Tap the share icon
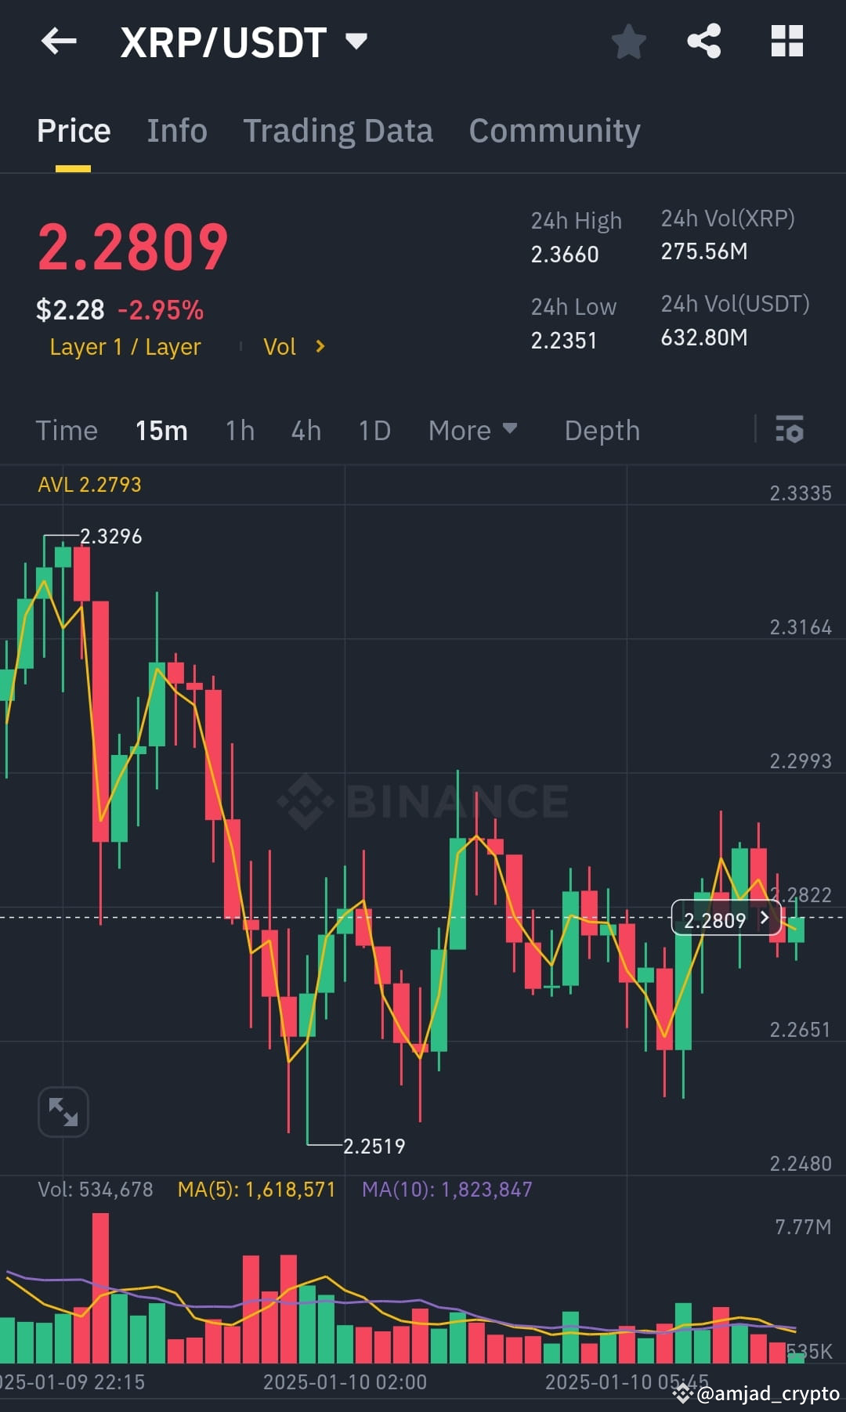846x1412 pixels. 703,41
